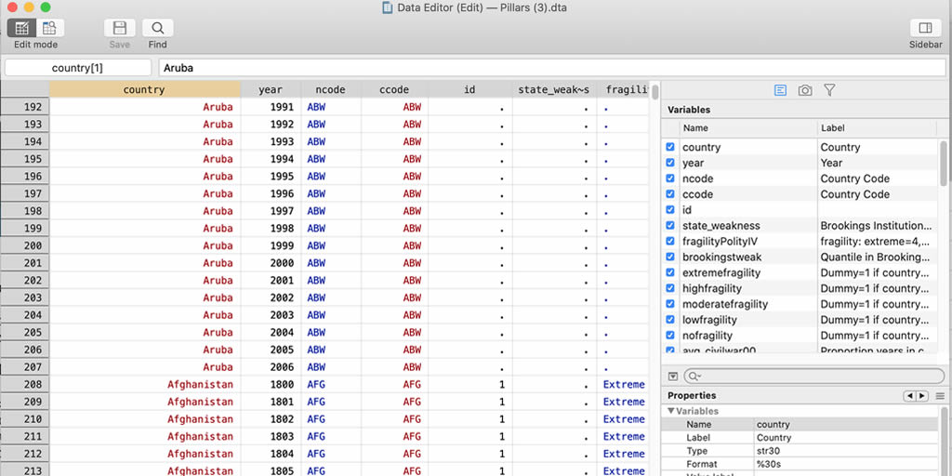952x476 pixels.
Task: Uncheck the highfragility variable checkbox
Action: coord(670,288)
